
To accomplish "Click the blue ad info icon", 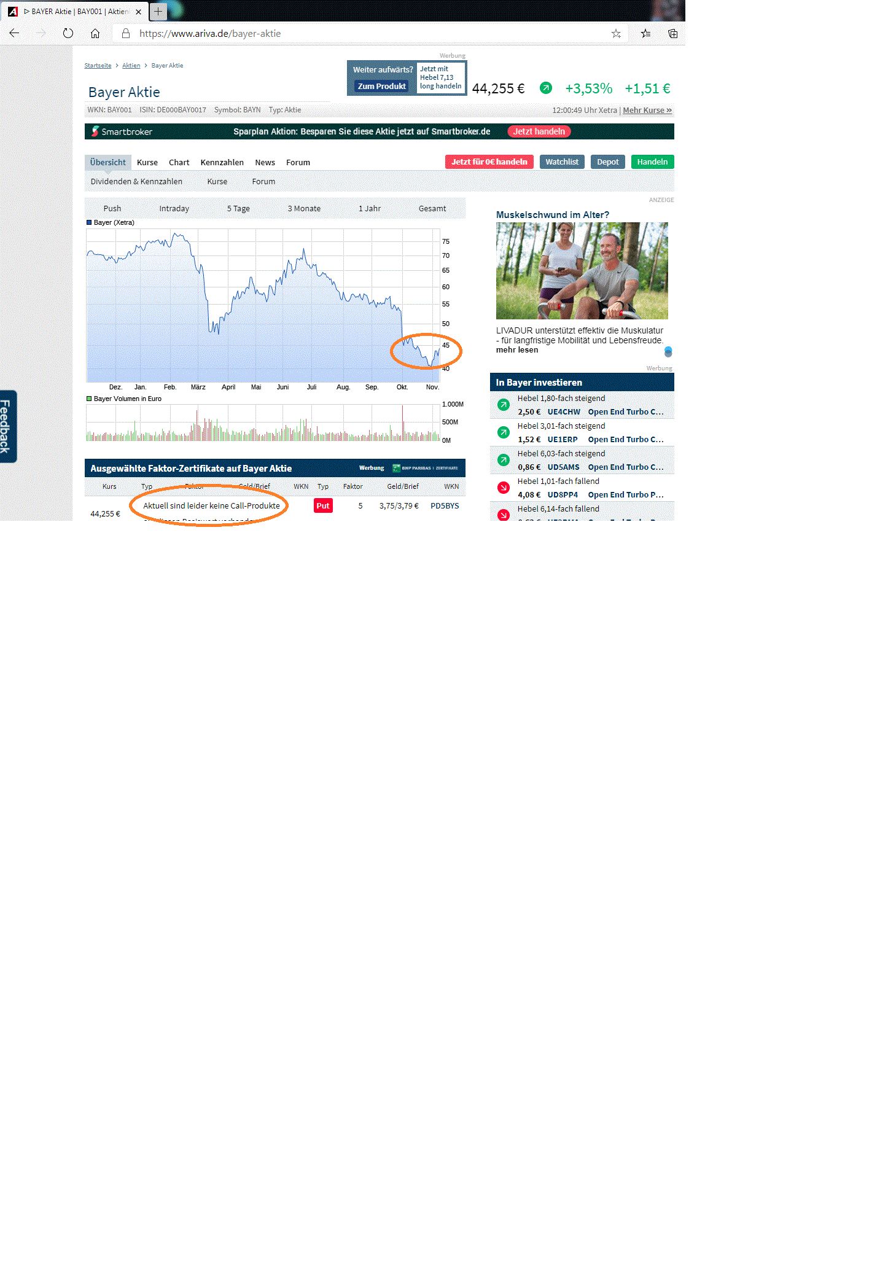I will [668, 351].
